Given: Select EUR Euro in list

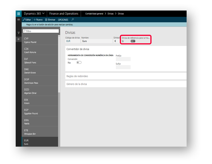Looking at the screenshot, I should point(40,142).
